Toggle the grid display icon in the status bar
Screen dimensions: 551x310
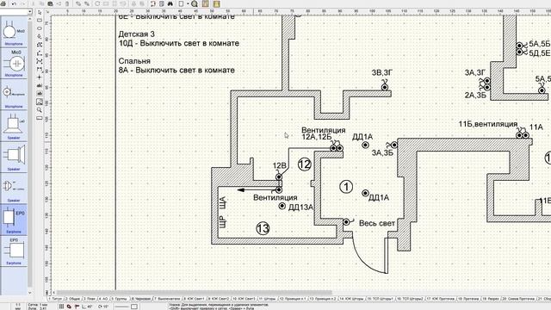point(61,307)
